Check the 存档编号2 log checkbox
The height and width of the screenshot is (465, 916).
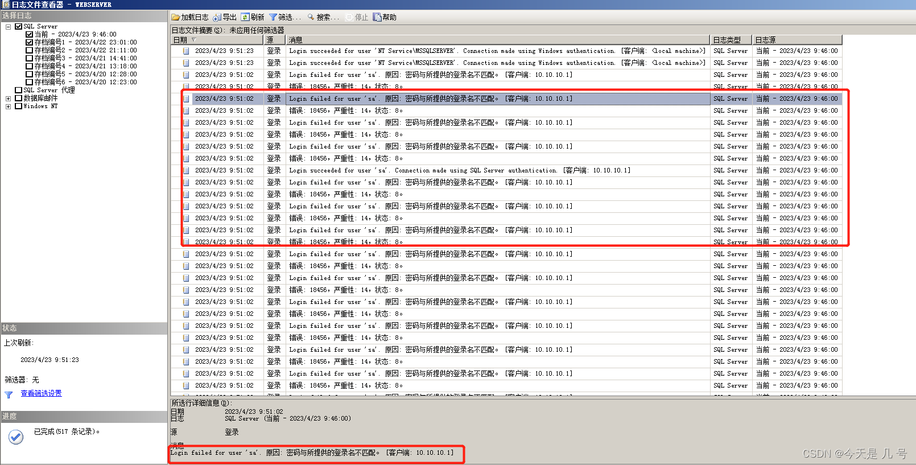29,50
